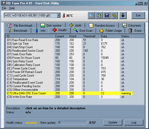
Task: Select the (C4) Reallocated Event Count row
Action: (69, 83)
